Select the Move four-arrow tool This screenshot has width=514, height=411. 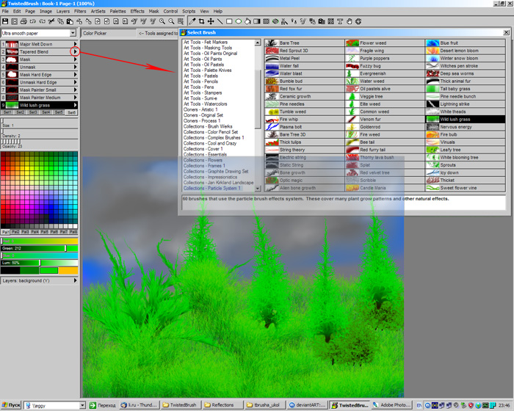(211, 21)
